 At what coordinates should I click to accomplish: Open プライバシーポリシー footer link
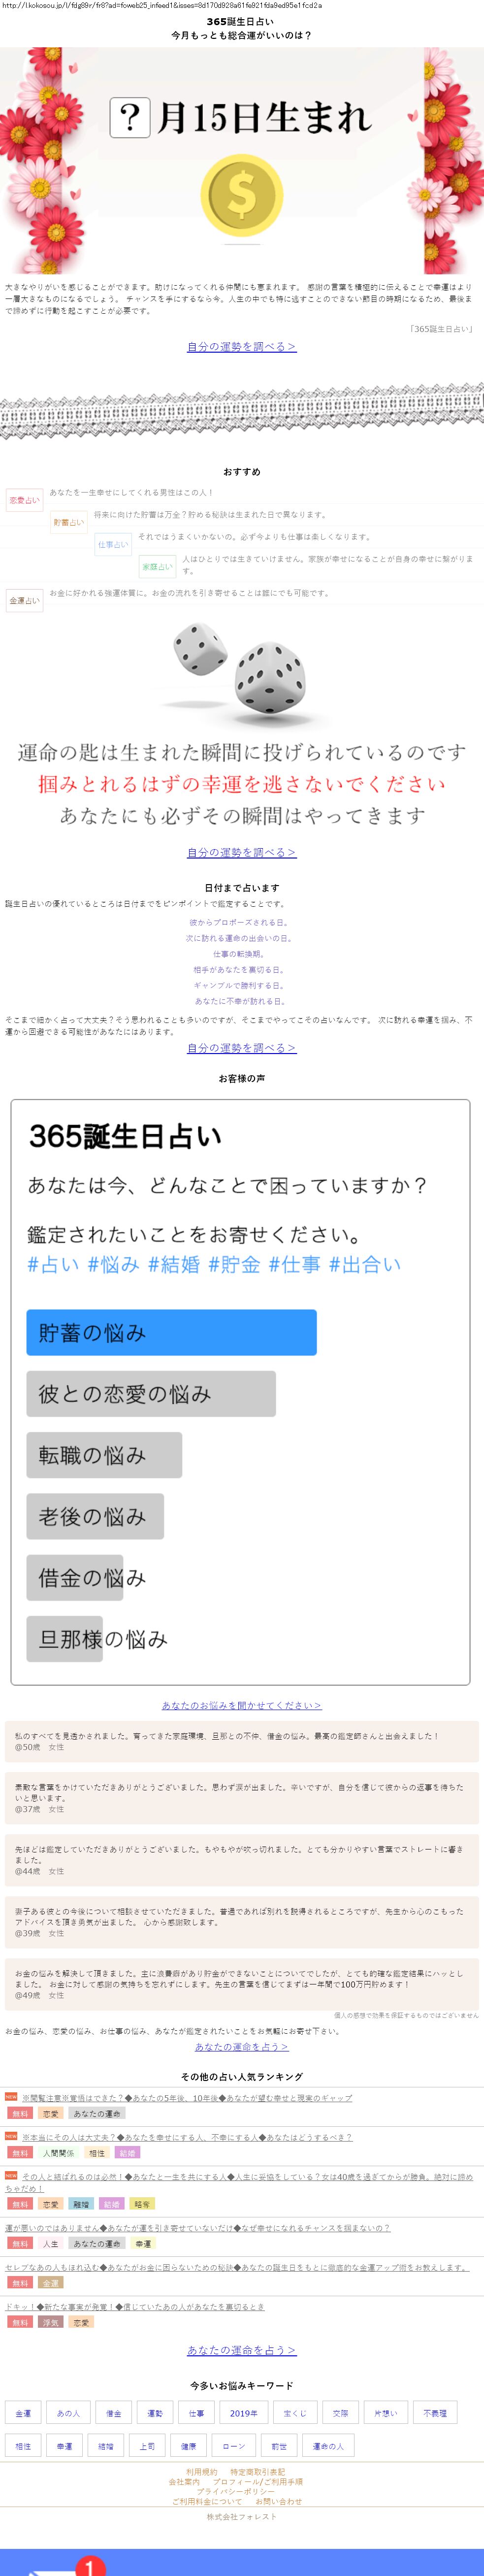point(236,2490)
